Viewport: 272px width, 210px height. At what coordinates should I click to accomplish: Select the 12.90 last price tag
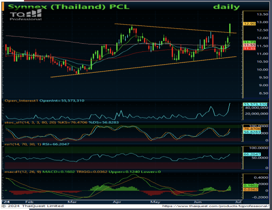pyautogui.click(x=249, y=24)
